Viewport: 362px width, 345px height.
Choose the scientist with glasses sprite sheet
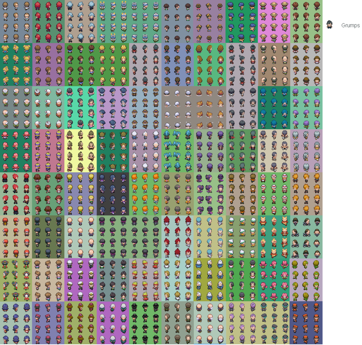pyautogui.click(x=16, y=22)
